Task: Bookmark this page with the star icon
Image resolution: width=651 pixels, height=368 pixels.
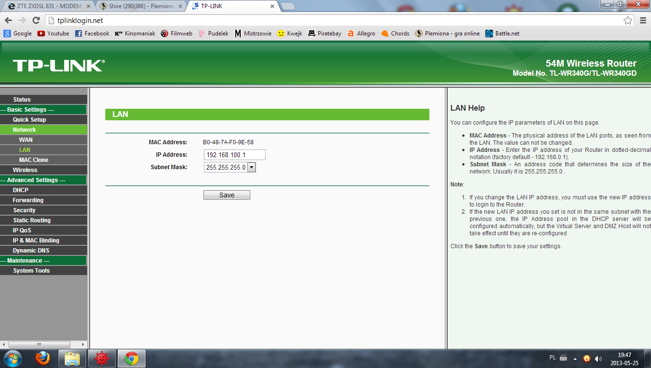Action: click(x=628, y=21)
